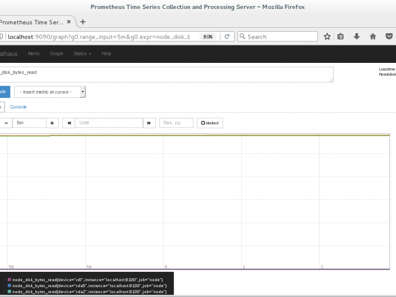396x297 pixels.
Task: Expand the Status navbar dropdown
Action: coord(81,53)
